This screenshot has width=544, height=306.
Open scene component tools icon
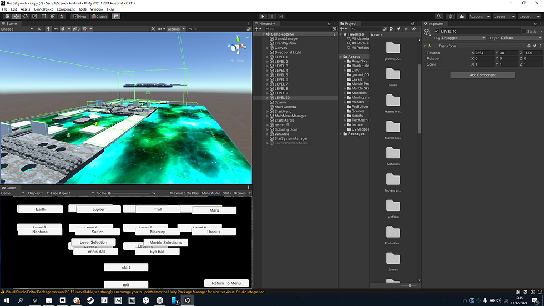click(153, 29)
